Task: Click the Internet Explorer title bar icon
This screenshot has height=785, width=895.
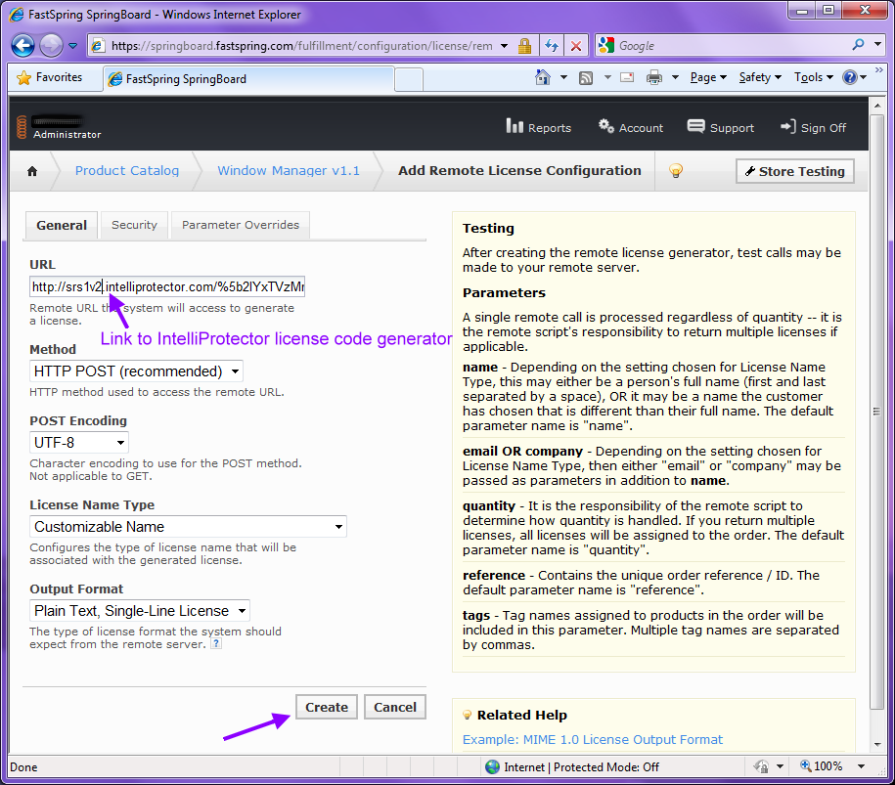Action: point(17,15)
